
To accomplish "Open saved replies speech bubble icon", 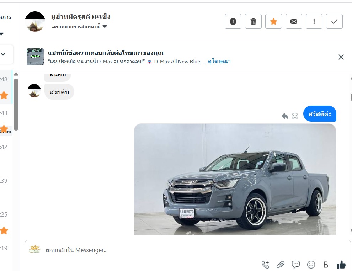I will click(x=296, y=265).
